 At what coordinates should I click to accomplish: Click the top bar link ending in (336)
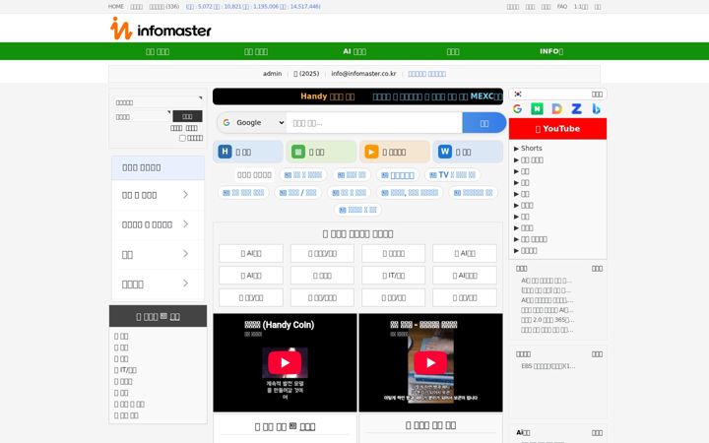tap(164, 7)
